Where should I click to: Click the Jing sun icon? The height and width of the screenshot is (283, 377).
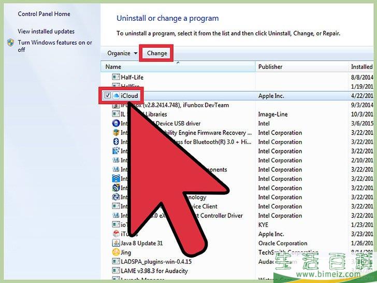tap(116, 252)
